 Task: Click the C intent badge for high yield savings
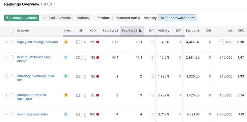[x=66, y=42]
